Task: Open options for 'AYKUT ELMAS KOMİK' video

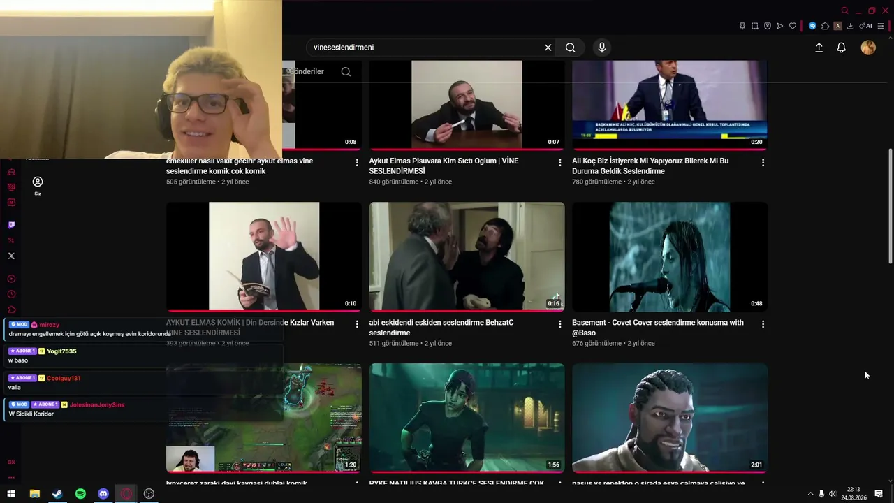Action: click(357, 324)
